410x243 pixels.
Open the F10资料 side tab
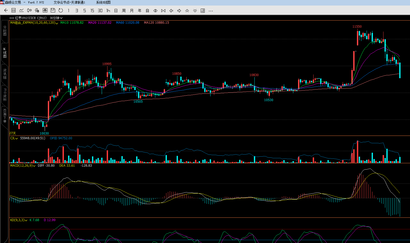point(5,95)
